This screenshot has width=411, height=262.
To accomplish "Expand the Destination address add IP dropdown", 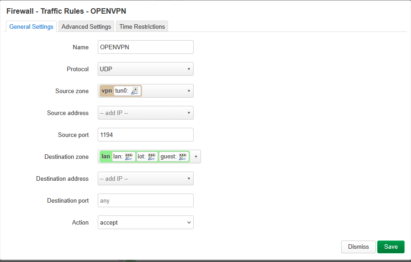I will (146, 178).
